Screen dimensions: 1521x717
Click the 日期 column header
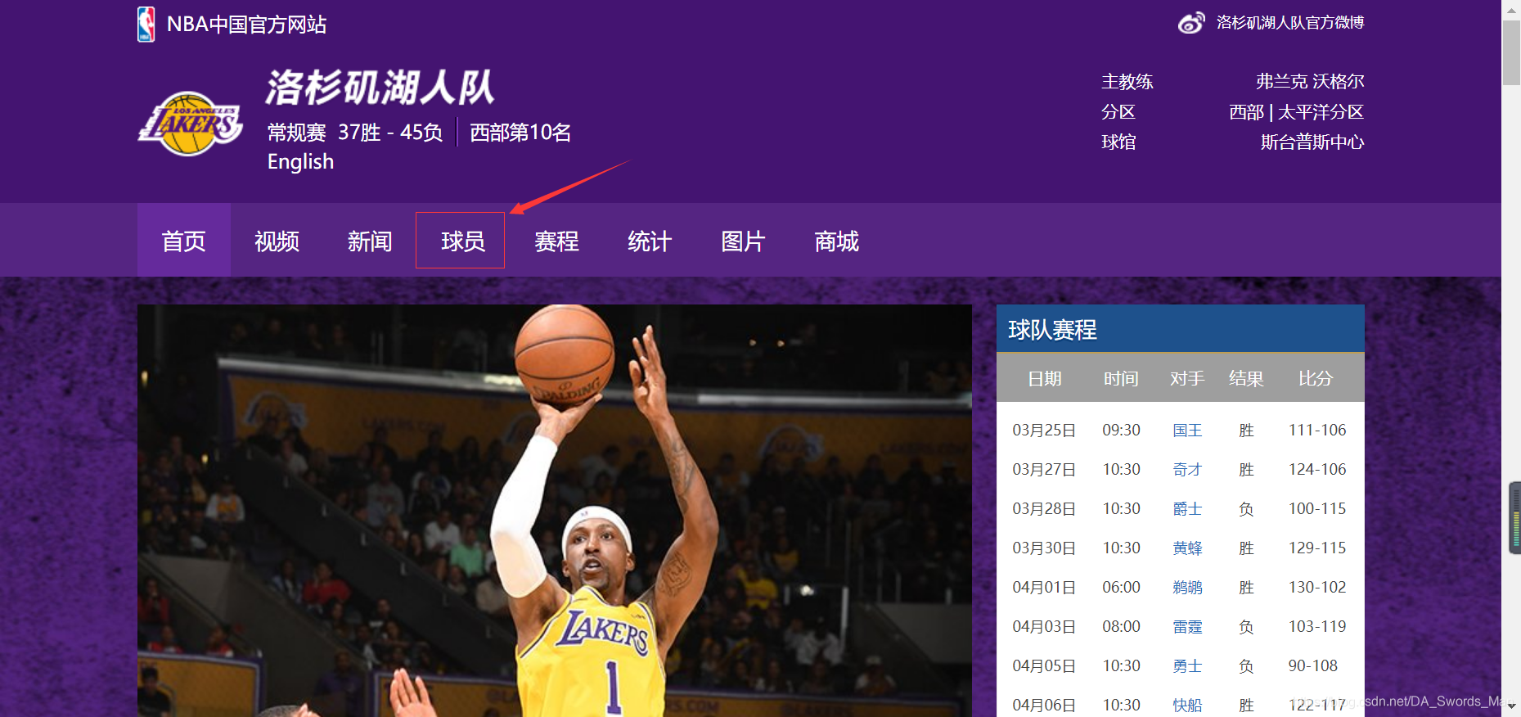pyautogui.click(x=1045, y=379)
